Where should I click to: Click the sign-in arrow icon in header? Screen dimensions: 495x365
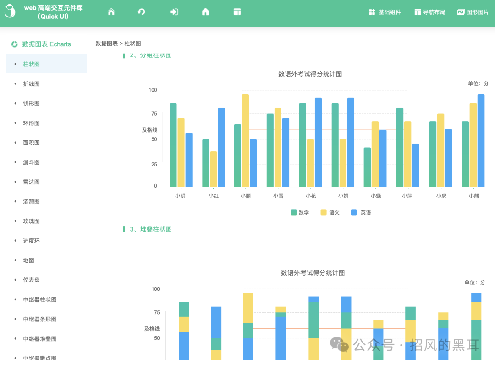point(174,11)
